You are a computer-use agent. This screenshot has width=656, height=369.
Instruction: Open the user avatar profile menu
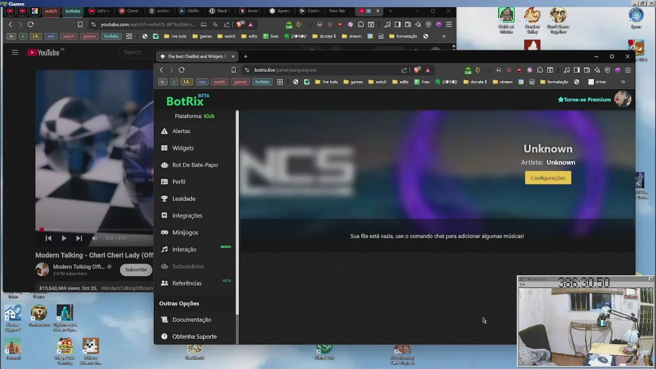click(x=622, y=99)
